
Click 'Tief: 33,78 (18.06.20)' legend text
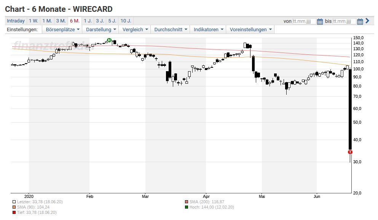pos(37,212)
